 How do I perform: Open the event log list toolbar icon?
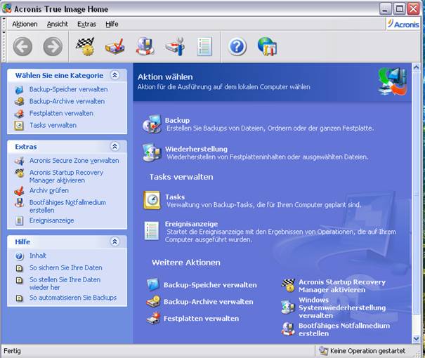point(204,46)
